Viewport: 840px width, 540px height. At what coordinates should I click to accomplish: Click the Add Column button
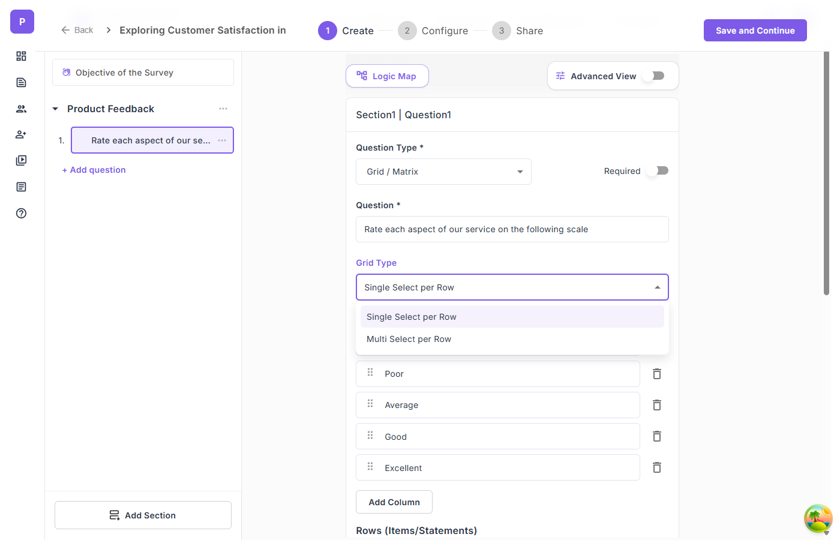click(x=394, y=502)
